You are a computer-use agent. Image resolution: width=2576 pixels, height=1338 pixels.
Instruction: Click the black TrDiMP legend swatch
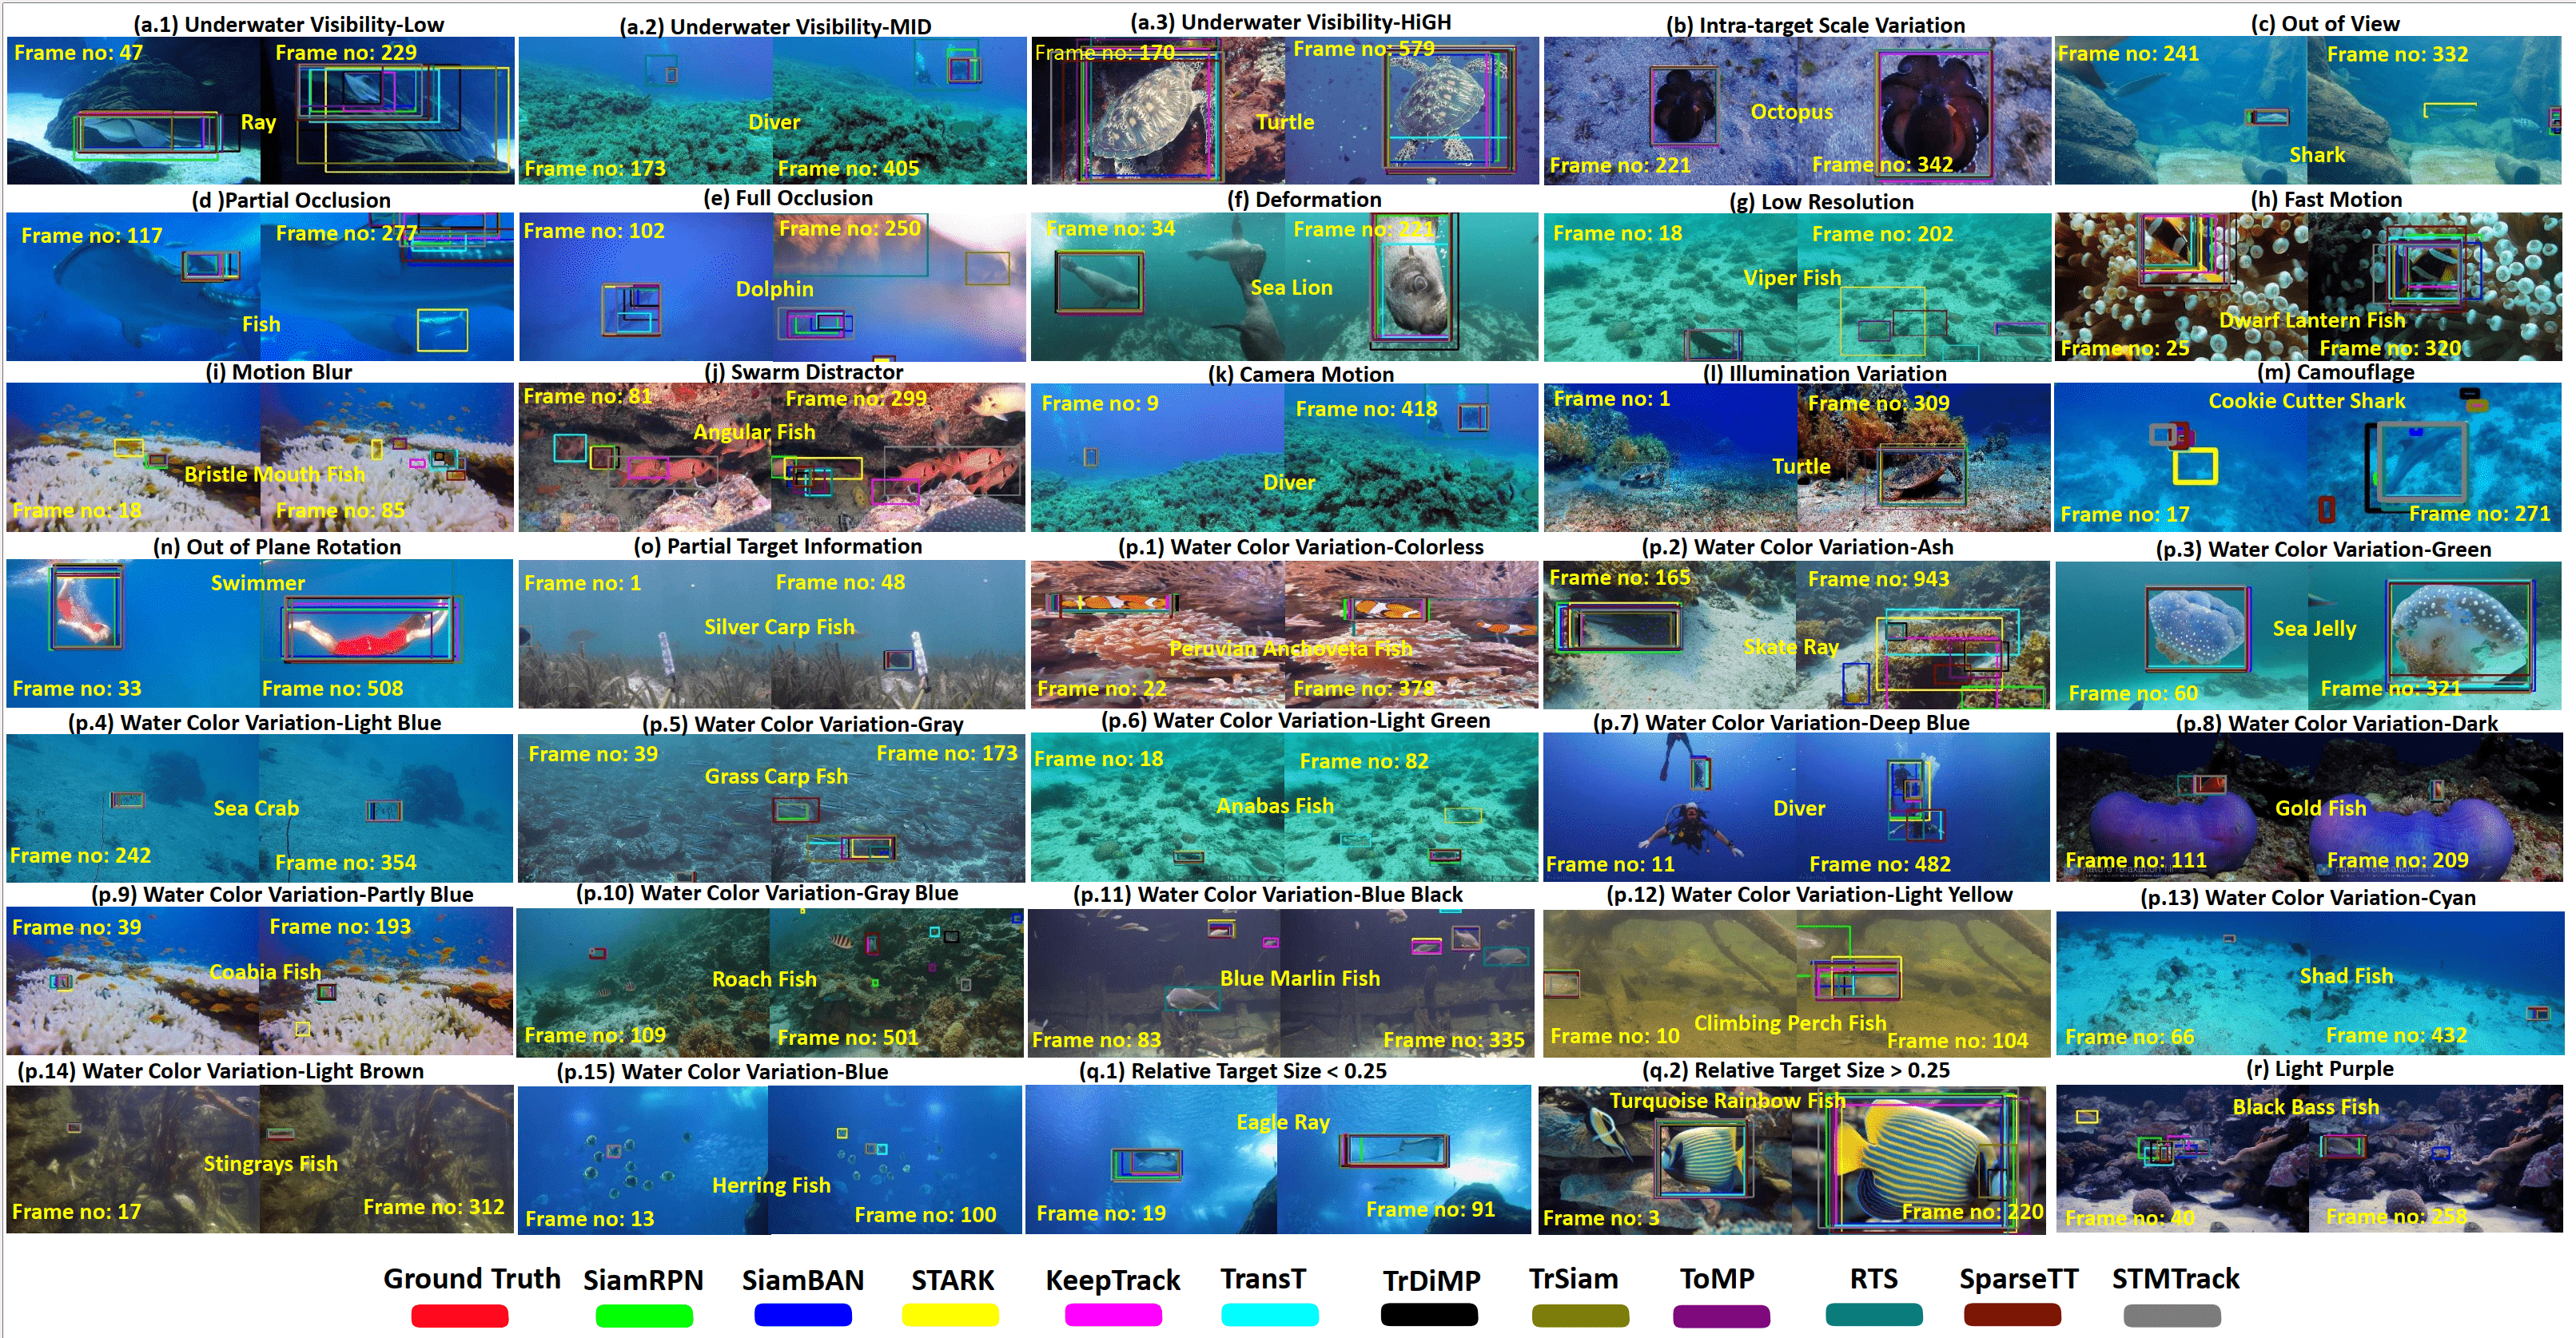[x=1429, y=1315]
